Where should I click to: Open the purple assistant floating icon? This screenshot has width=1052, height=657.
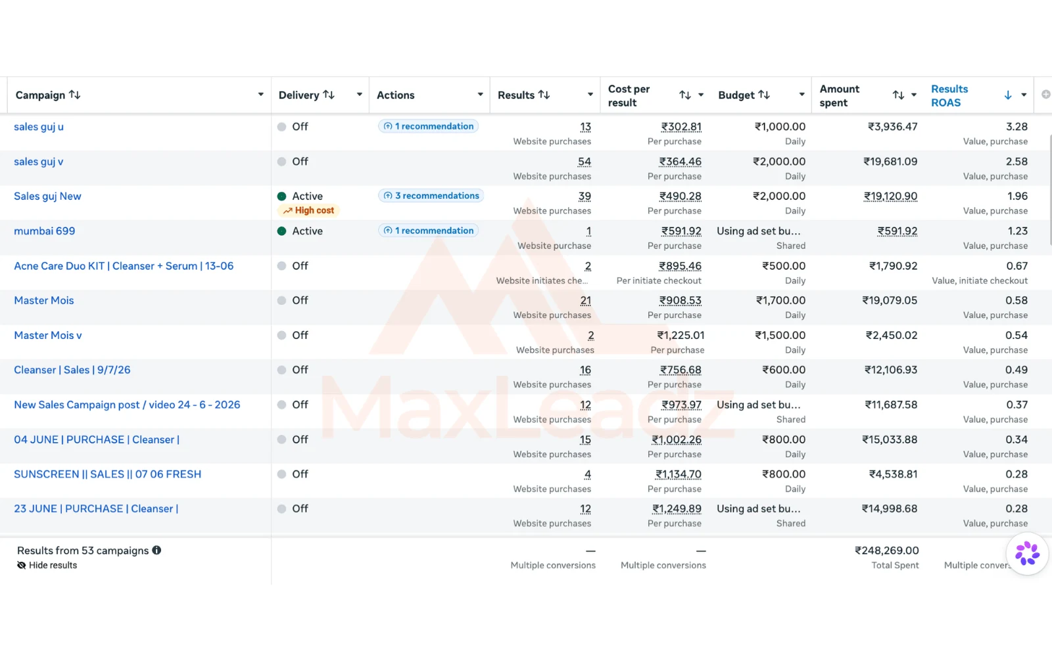(1027, 554)
